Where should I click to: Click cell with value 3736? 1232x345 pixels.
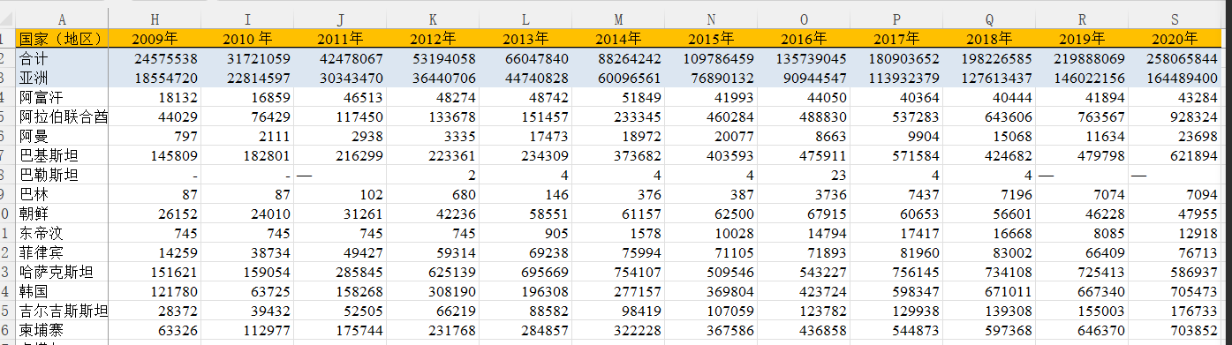[x=804, y=194]
